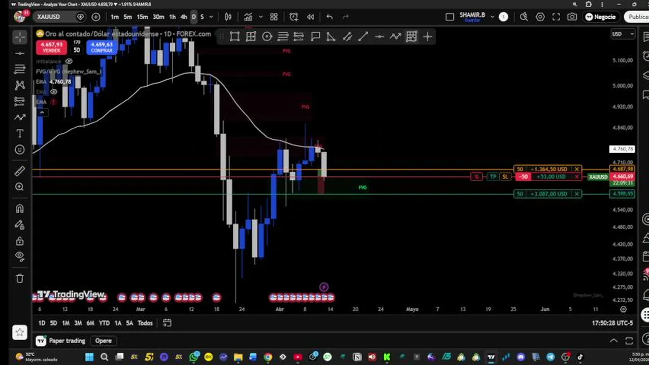Open USD currency dropdown

coord(623,34)
